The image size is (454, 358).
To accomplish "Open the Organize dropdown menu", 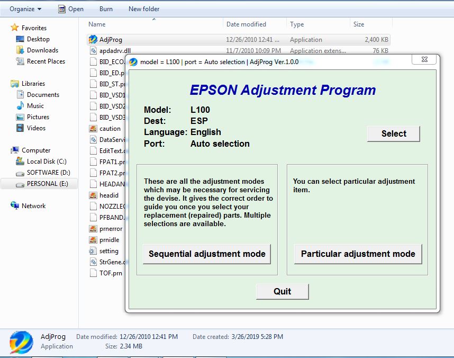I will click(25, 9).
